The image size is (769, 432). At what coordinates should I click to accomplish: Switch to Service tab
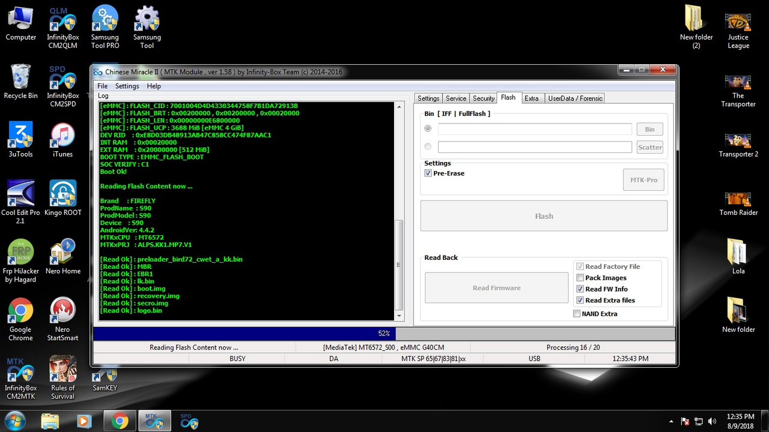(x=456, y=98)
